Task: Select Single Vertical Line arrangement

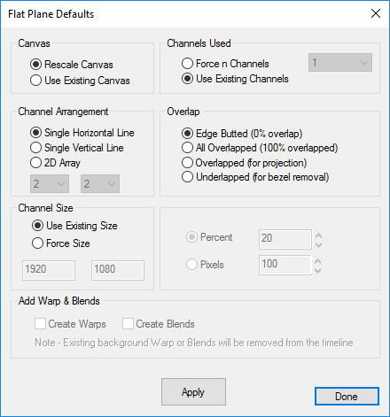Action: pos(76,148)
